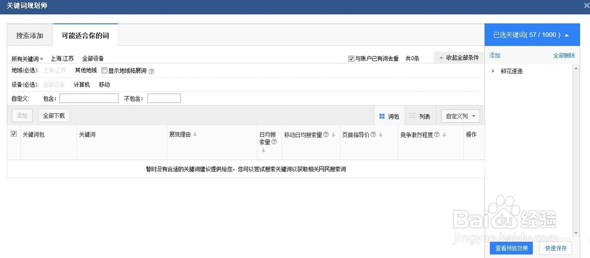Click the 操作 column header
The width and height of the screenshot is (590, 258).
click(x=471, y=135)
